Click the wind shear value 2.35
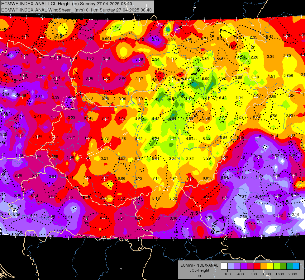Viewport: 305px width, 280px height. tap(254, 37)
